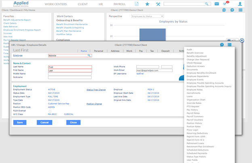Click the Save button

point(19,122)
